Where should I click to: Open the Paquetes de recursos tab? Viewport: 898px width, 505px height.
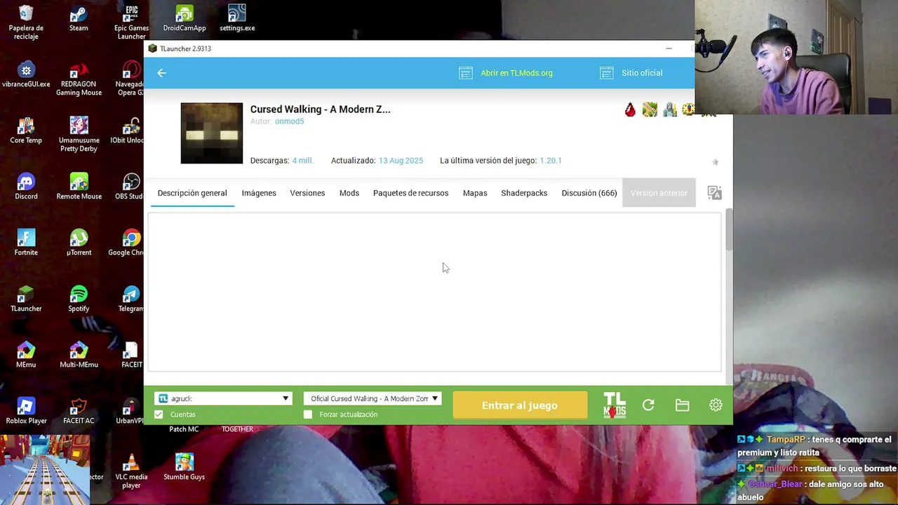coord(410,193)
